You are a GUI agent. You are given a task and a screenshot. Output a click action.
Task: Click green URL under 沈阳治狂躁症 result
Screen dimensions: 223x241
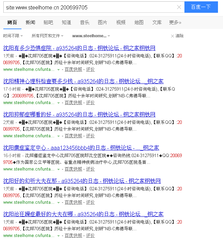29,236
